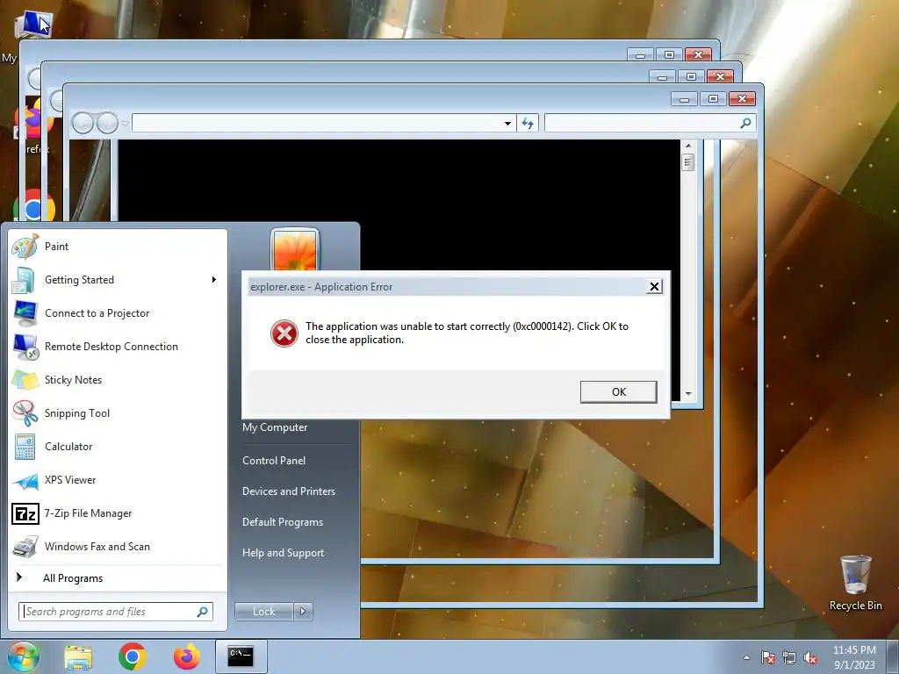Image resolution: width=899 pixels, height=674 pixels.
Task: Maximize the front explorer window
Action: pos(713,98)
